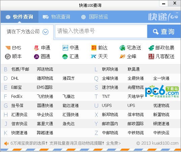This screenshot has width=181, height=152.
Task: Choose the 宅急送 green logo icon
Action: pos(122,48)
